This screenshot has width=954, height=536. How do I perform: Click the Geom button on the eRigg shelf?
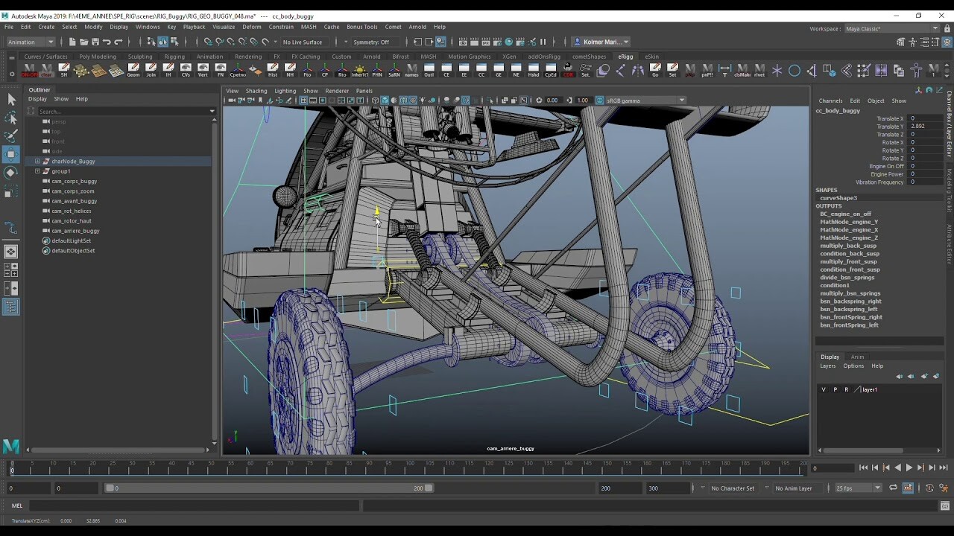click(134, 68)
